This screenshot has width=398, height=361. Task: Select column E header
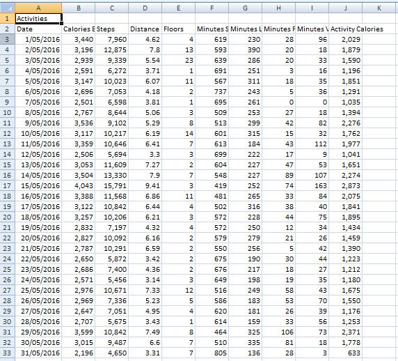pos(178,8)
